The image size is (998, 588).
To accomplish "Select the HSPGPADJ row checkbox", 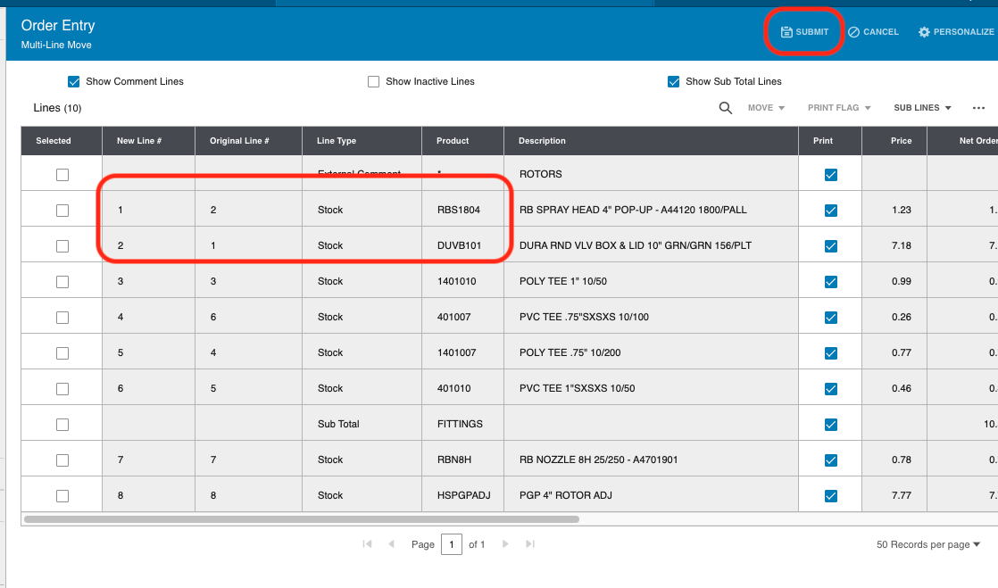I will pos(62,496).
